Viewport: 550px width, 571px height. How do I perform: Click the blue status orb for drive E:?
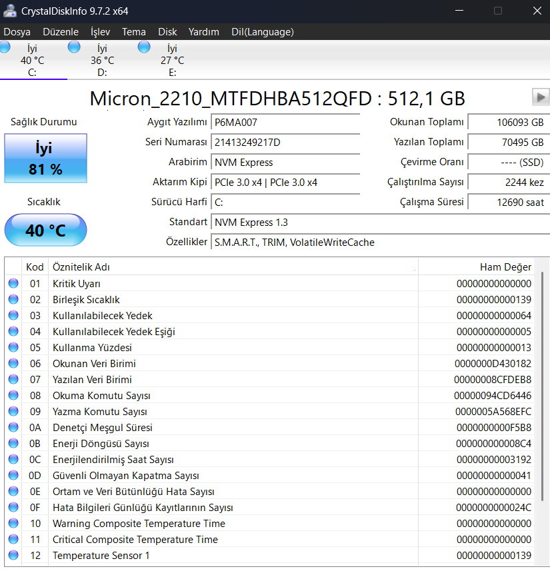point(144,47)
